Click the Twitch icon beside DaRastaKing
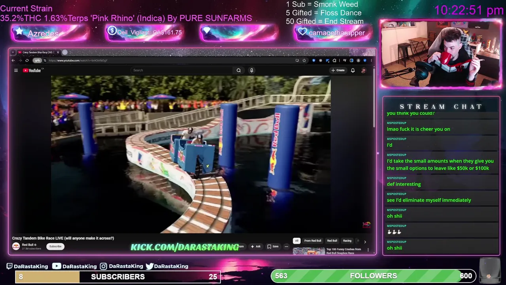Viewport: 506px width, 285px height. tap(9, 266)
